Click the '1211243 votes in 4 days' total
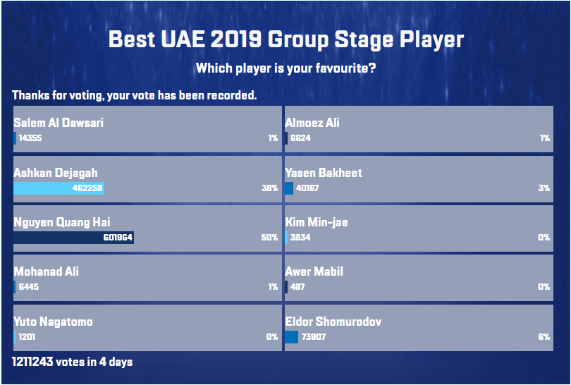571x385 pixels. point(72,362)
